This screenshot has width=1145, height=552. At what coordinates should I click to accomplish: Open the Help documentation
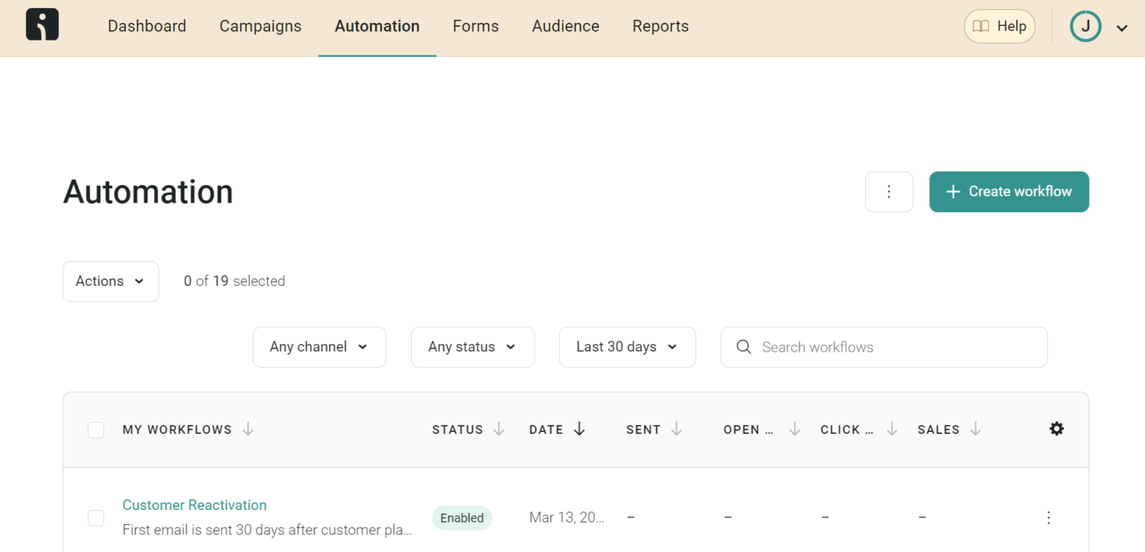pyautogui.click(x=999, y=25)
